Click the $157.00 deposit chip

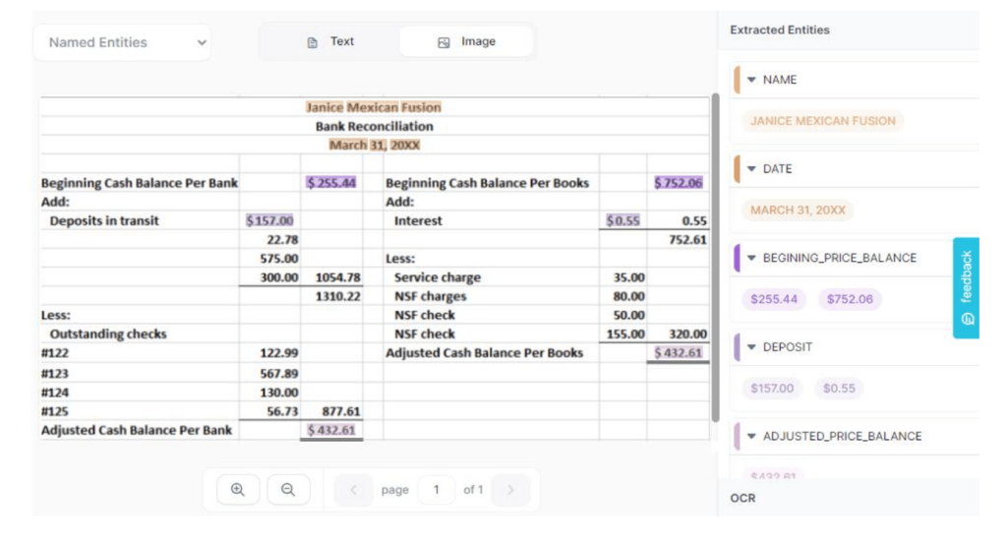point(772,389)
